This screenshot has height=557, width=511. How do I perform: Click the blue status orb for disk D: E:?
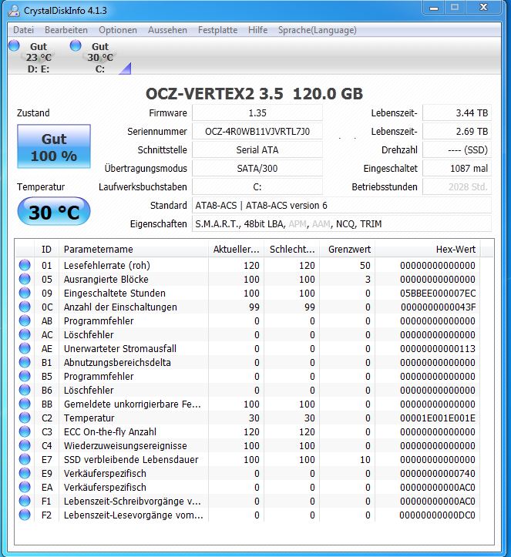[14, 45]
